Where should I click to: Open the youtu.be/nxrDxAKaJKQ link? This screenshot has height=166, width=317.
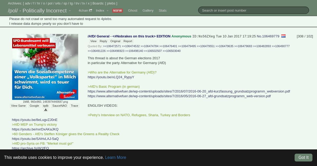tap(35, 129)
